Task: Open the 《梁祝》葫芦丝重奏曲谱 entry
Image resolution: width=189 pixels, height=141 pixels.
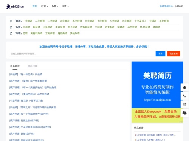Action: [28, 81]
